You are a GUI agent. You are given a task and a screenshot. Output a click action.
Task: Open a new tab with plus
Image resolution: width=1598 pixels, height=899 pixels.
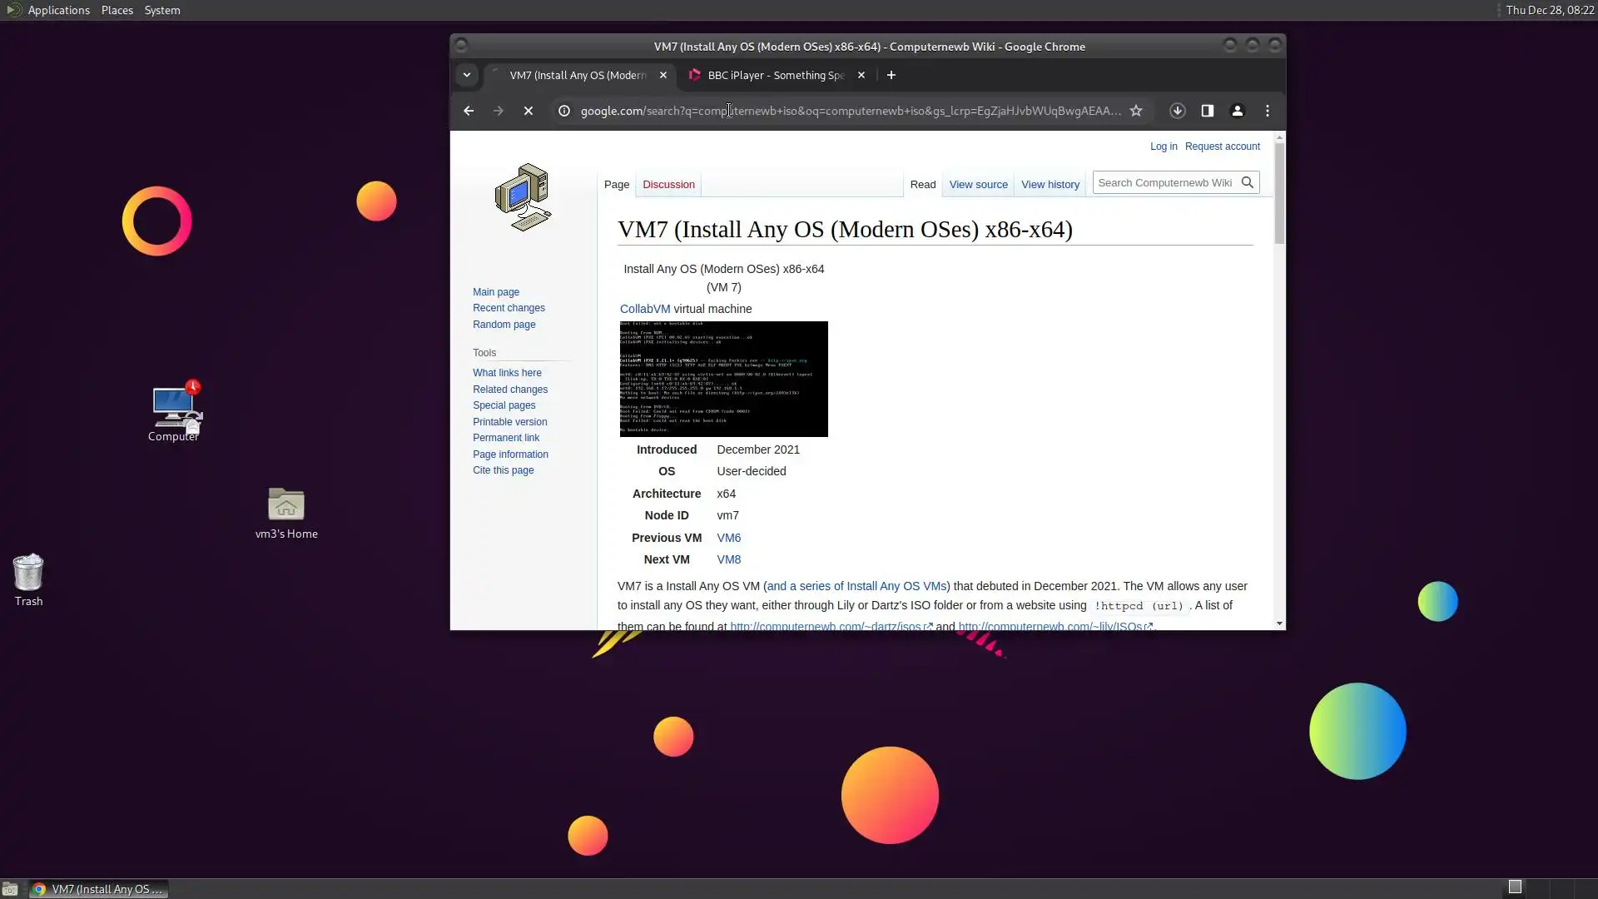pos(891,75)
